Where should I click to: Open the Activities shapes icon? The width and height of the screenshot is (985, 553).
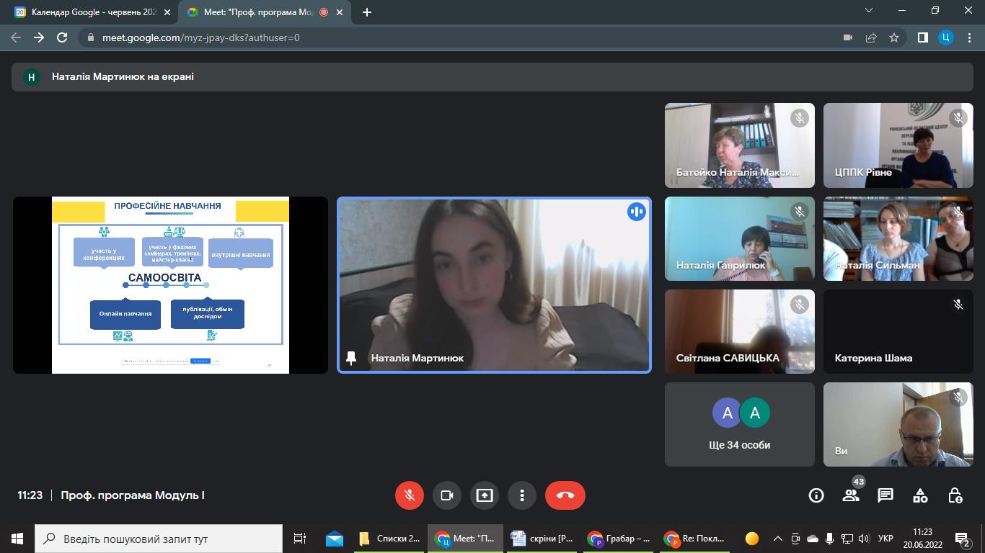pos(920,495)
